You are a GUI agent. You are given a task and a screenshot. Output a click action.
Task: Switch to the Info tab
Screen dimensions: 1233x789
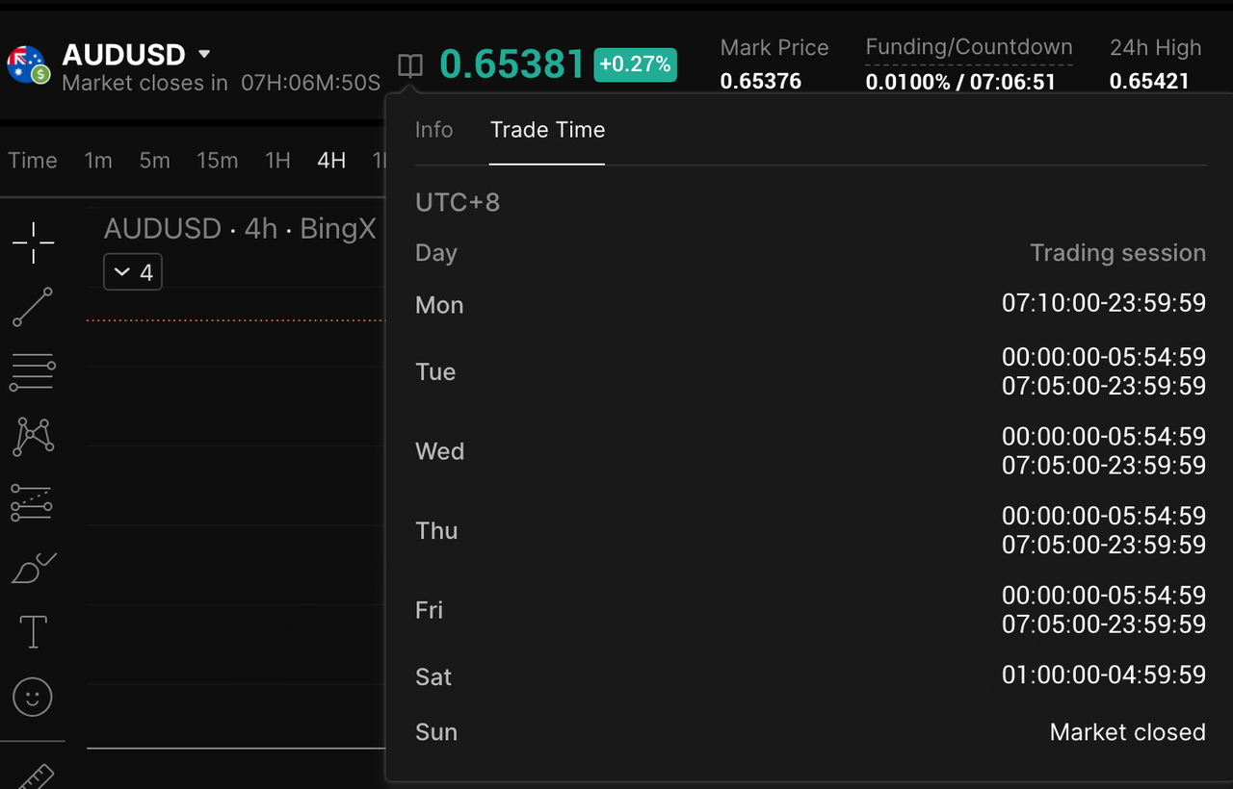coord(433,130)
